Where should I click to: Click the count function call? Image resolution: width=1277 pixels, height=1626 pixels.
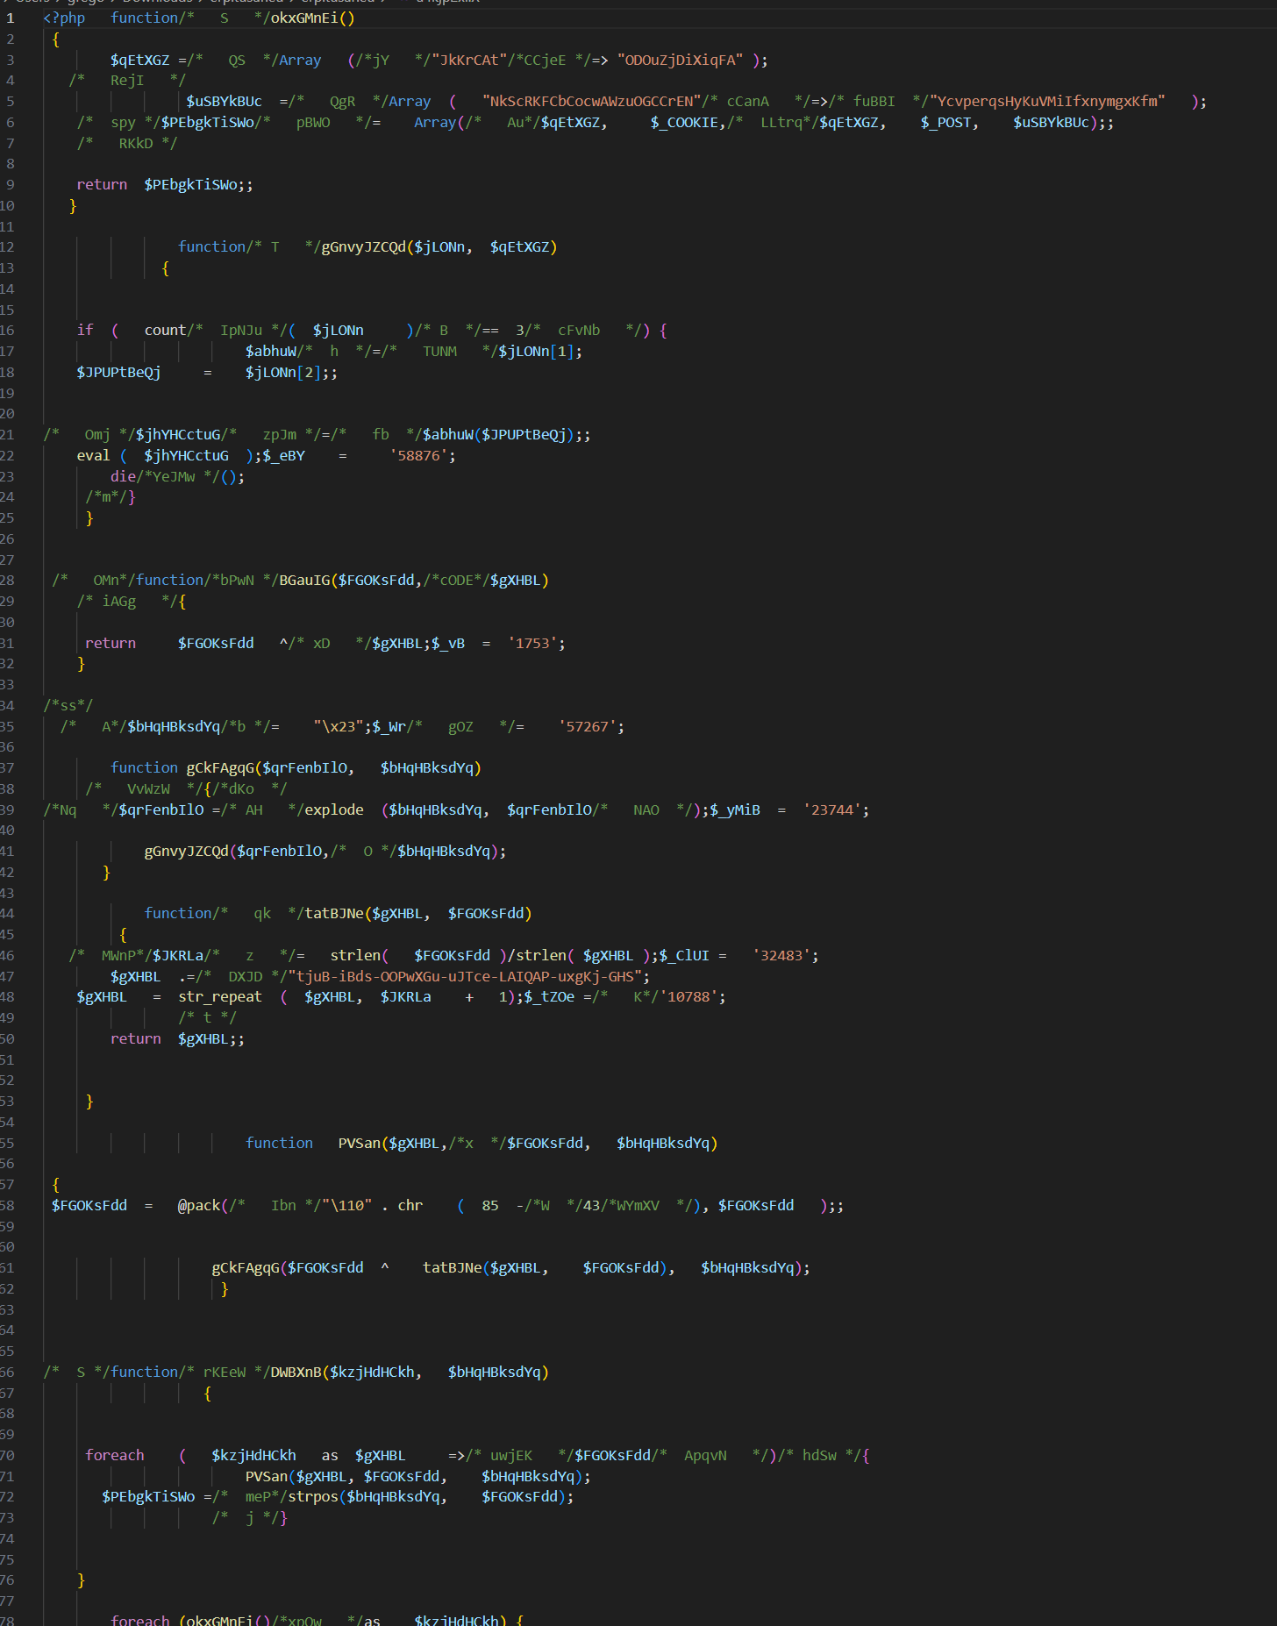point(165,330)
